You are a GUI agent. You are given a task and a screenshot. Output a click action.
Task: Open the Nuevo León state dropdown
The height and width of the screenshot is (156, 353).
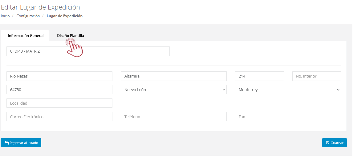(x=173, y=90)
